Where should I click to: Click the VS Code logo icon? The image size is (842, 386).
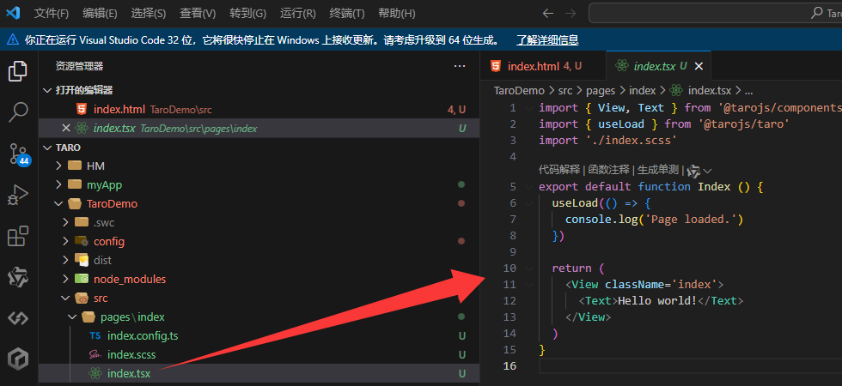click(12, 13)
